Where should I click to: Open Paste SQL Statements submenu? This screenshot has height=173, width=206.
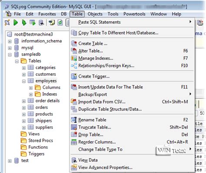click(x=132, y=22)
